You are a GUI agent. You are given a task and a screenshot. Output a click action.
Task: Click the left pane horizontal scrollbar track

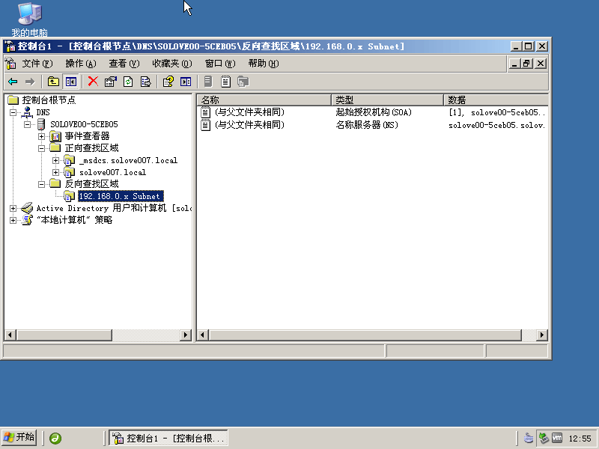pyautogui.click(x=97, y=335)
